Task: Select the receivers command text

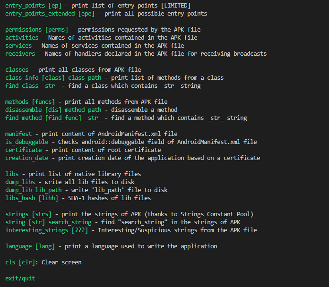Action: pyautogui.click(x=20, y=54)
